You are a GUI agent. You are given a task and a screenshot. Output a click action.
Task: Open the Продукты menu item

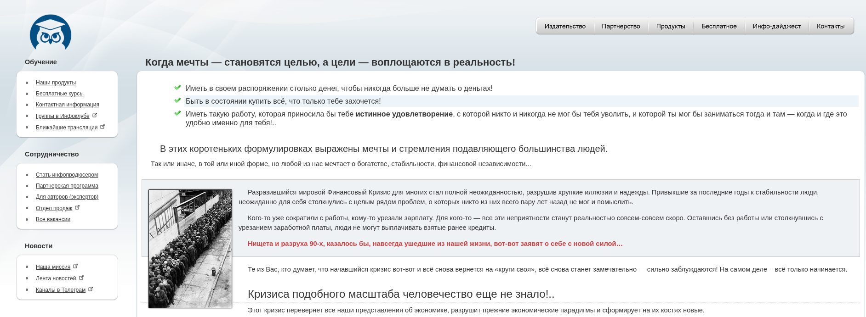(x=671, y=26)
